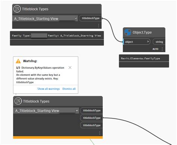Click the top Titleblock Types node icon
Image resolution: width=177 pixels, height=145 pixels.
[17, 9]
